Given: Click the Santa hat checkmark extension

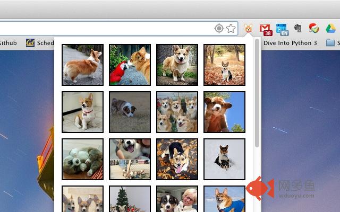Looking at the screenshot, I should tap(314, 28).
